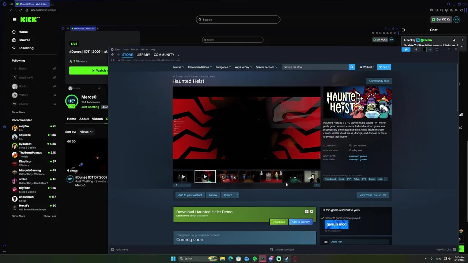Screen dimensions: 468x263
Task: Open recommended channel TheBurntPeanut
Action: click(34, 154)
